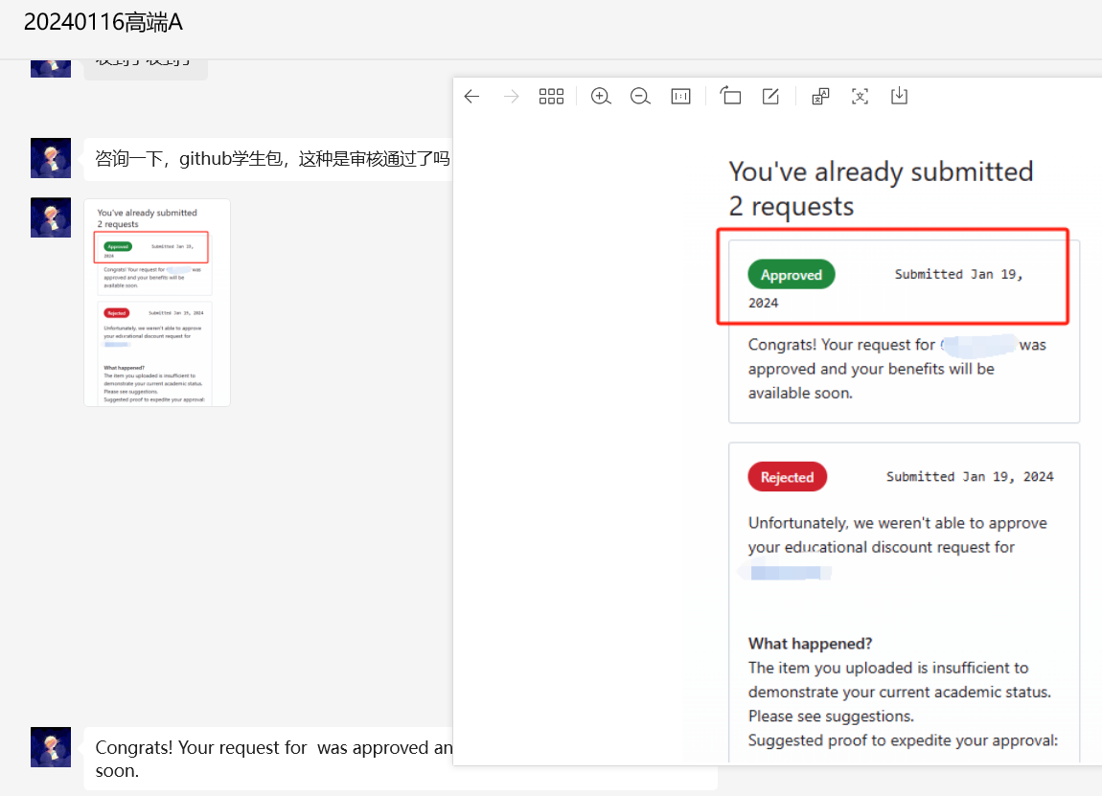The height and width of the screenshot is (796, 1102).
Task: Select the red Rejected badge in the viewer
Action: click(x=787, y=477)
